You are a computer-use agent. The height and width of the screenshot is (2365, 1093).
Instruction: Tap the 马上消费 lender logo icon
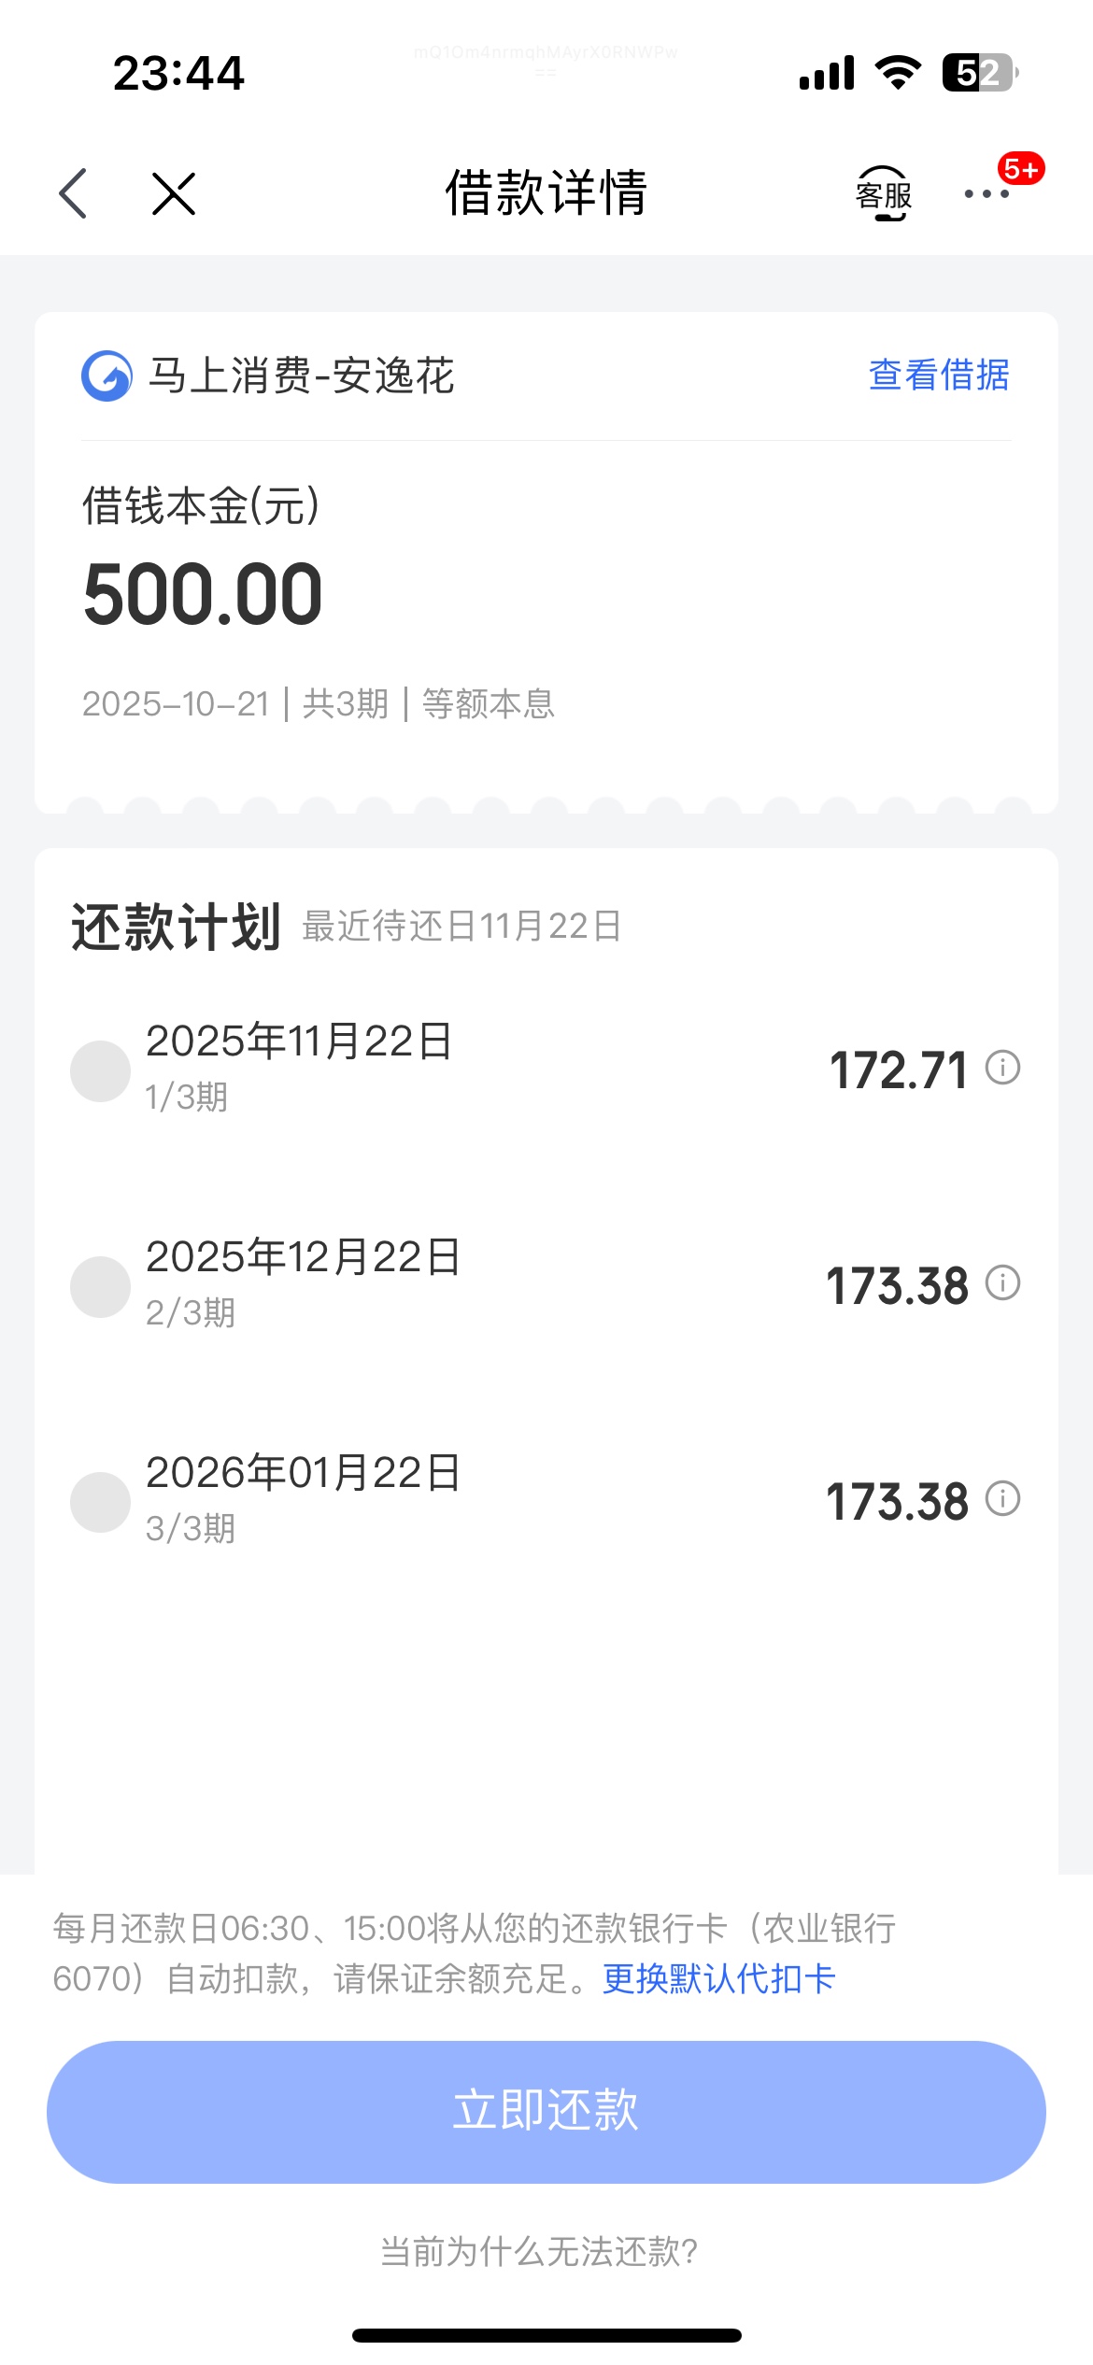click(x=106, y=376)
